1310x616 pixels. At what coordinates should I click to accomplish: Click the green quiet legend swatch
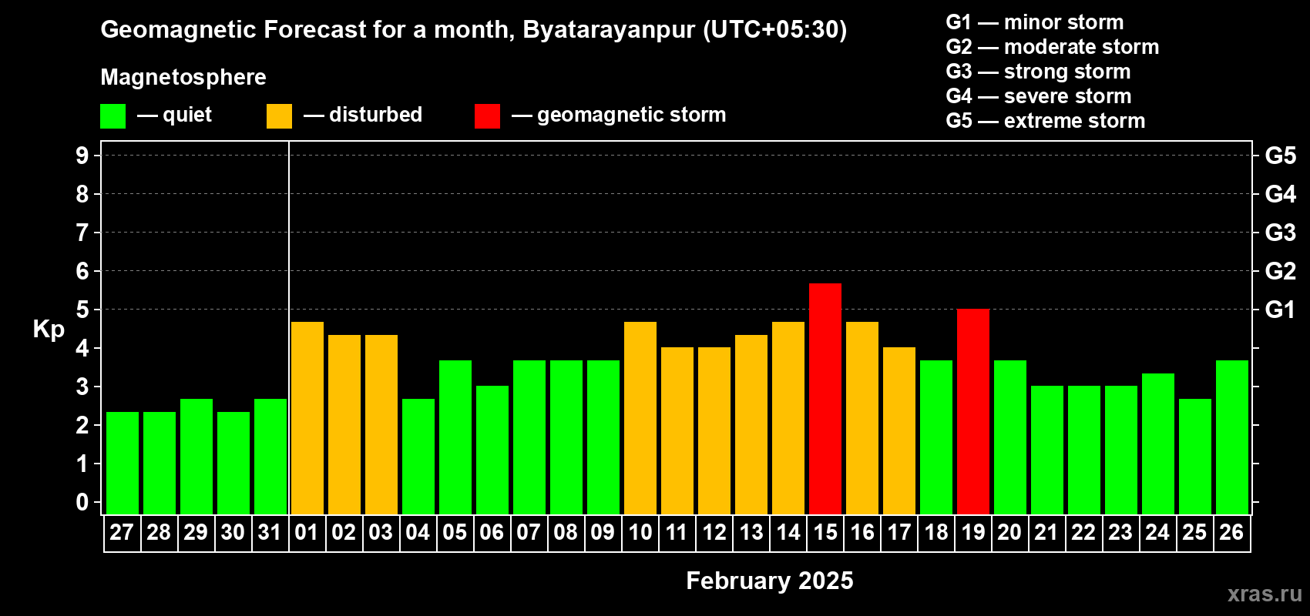pyautogui.click(x=113, y=116)
